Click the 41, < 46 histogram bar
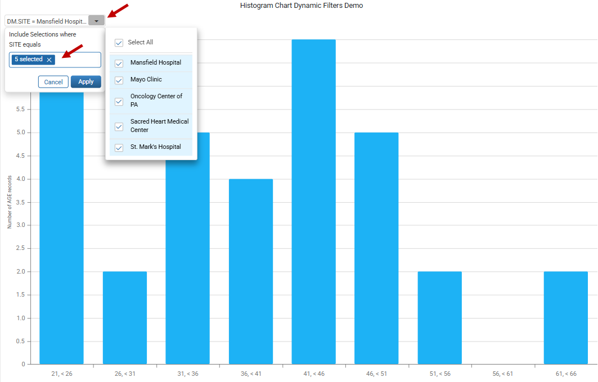 pyautogui.click(x=313, y=202)
